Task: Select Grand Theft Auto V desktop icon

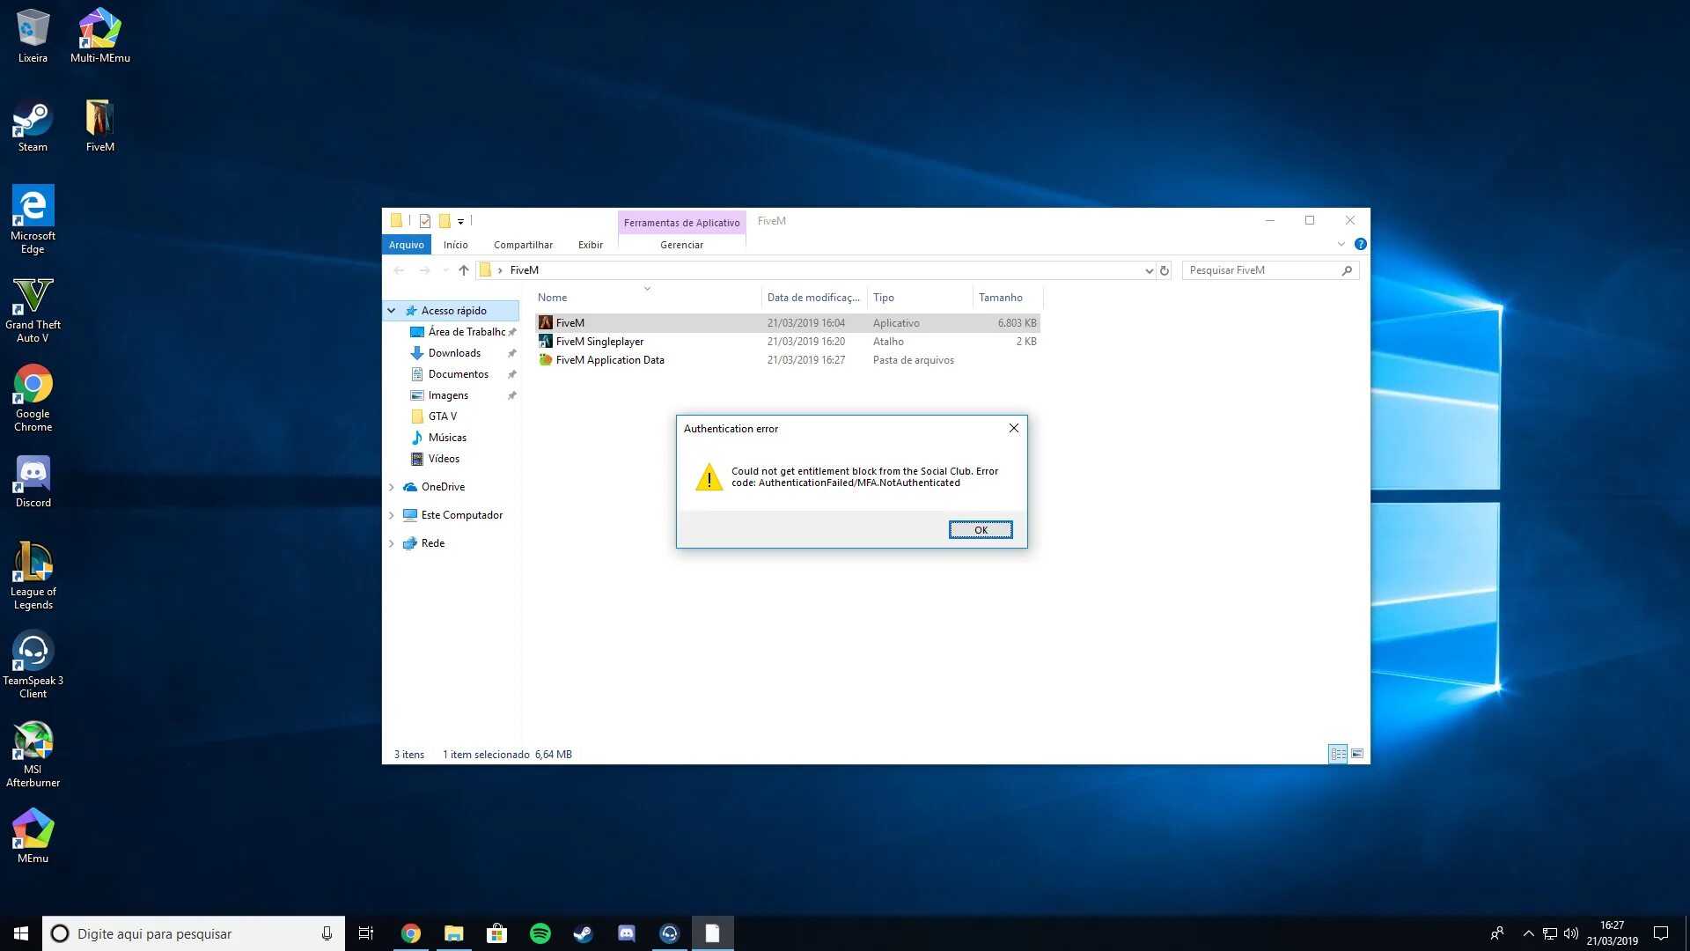Action: [33, 309]
